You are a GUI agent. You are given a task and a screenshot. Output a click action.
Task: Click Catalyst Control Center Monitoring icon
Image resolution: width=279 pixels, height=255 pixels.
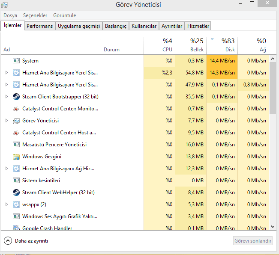pyautogui.click(x=16, y=109)
